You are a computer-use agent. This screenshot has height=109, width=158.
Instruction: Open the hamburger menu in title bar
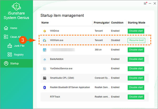(145, 4)
